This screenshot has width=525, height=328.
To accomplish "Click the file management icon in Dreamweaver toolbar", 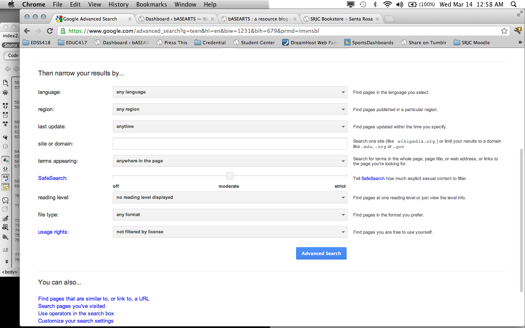I will [x=5, y=83].
